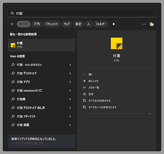Open 設定 in the app actions panel
This screenshot has width=164, height=154.
(x=91, y=94)
